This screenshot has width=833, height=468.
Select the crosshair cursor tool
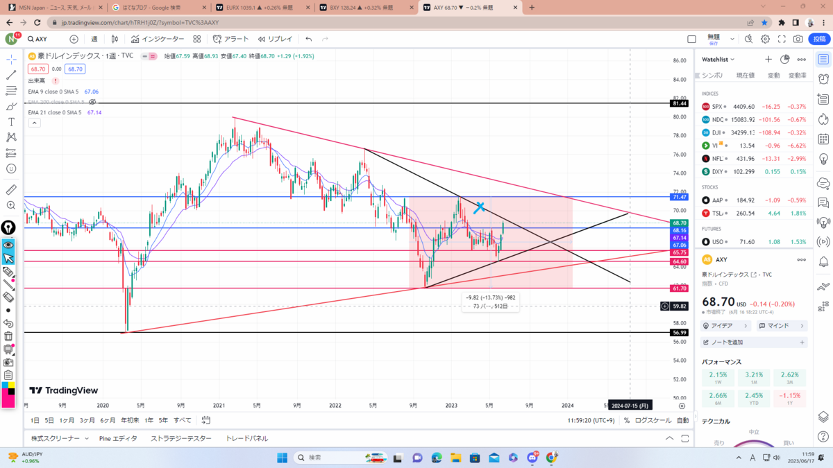click(11, 59)
